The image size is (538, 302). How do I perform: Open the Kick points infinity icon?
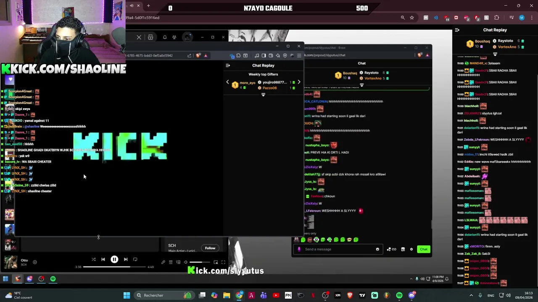[x=391, y=249]
